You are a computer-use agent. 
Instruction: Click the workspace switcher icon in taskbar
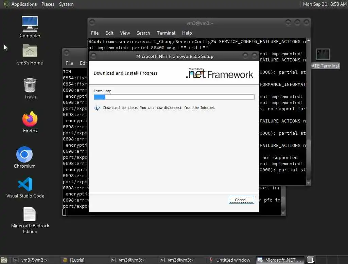pos(311,260)
